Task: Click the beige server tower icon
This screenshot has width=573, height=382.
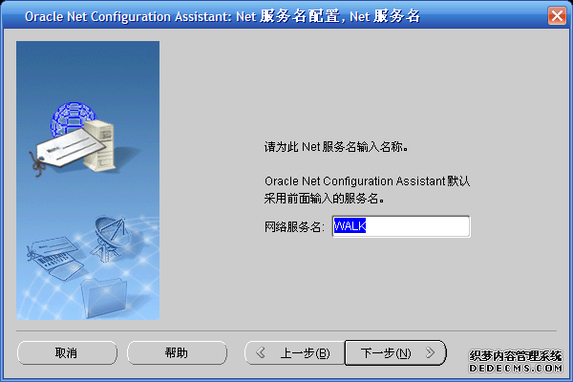Action: pyautogui.click(x=102, y=145)
